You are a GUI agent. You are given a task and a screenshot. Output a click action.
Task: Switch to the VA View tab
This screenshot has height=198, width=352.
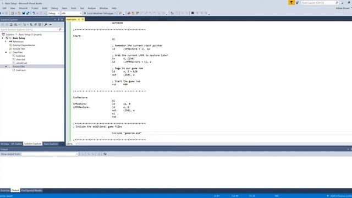tap(4, 144)
